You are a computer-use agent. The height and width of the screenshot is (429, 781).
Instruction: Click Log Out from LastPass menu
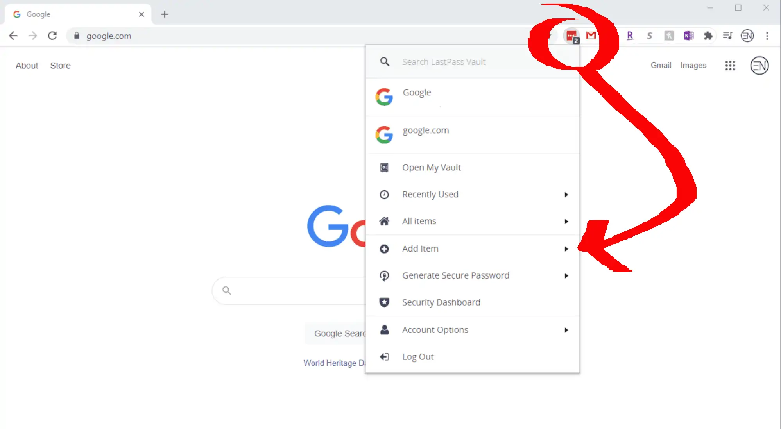point(417,356)
